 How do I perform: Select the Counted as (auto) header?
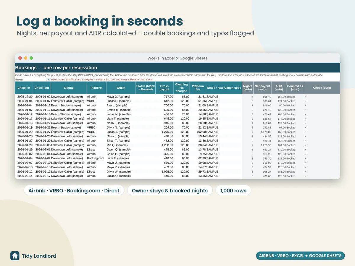295,88
